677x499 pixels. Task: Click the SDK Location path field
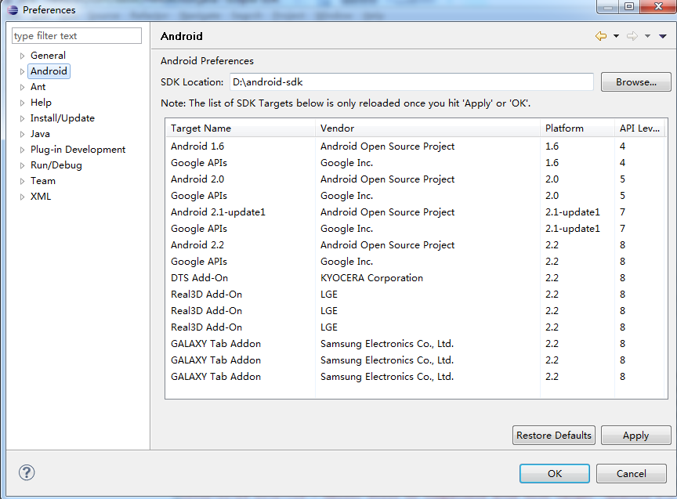click(x=411, y=82)
